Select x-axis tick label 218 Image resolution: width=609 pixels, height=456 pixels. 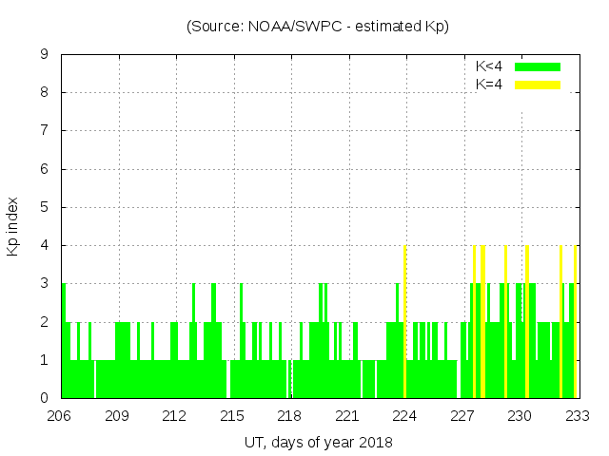click(x=290, y=416)
